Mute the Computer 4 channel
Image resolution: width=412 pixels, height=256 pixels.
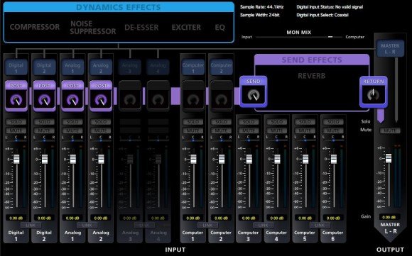coord(277,130)
